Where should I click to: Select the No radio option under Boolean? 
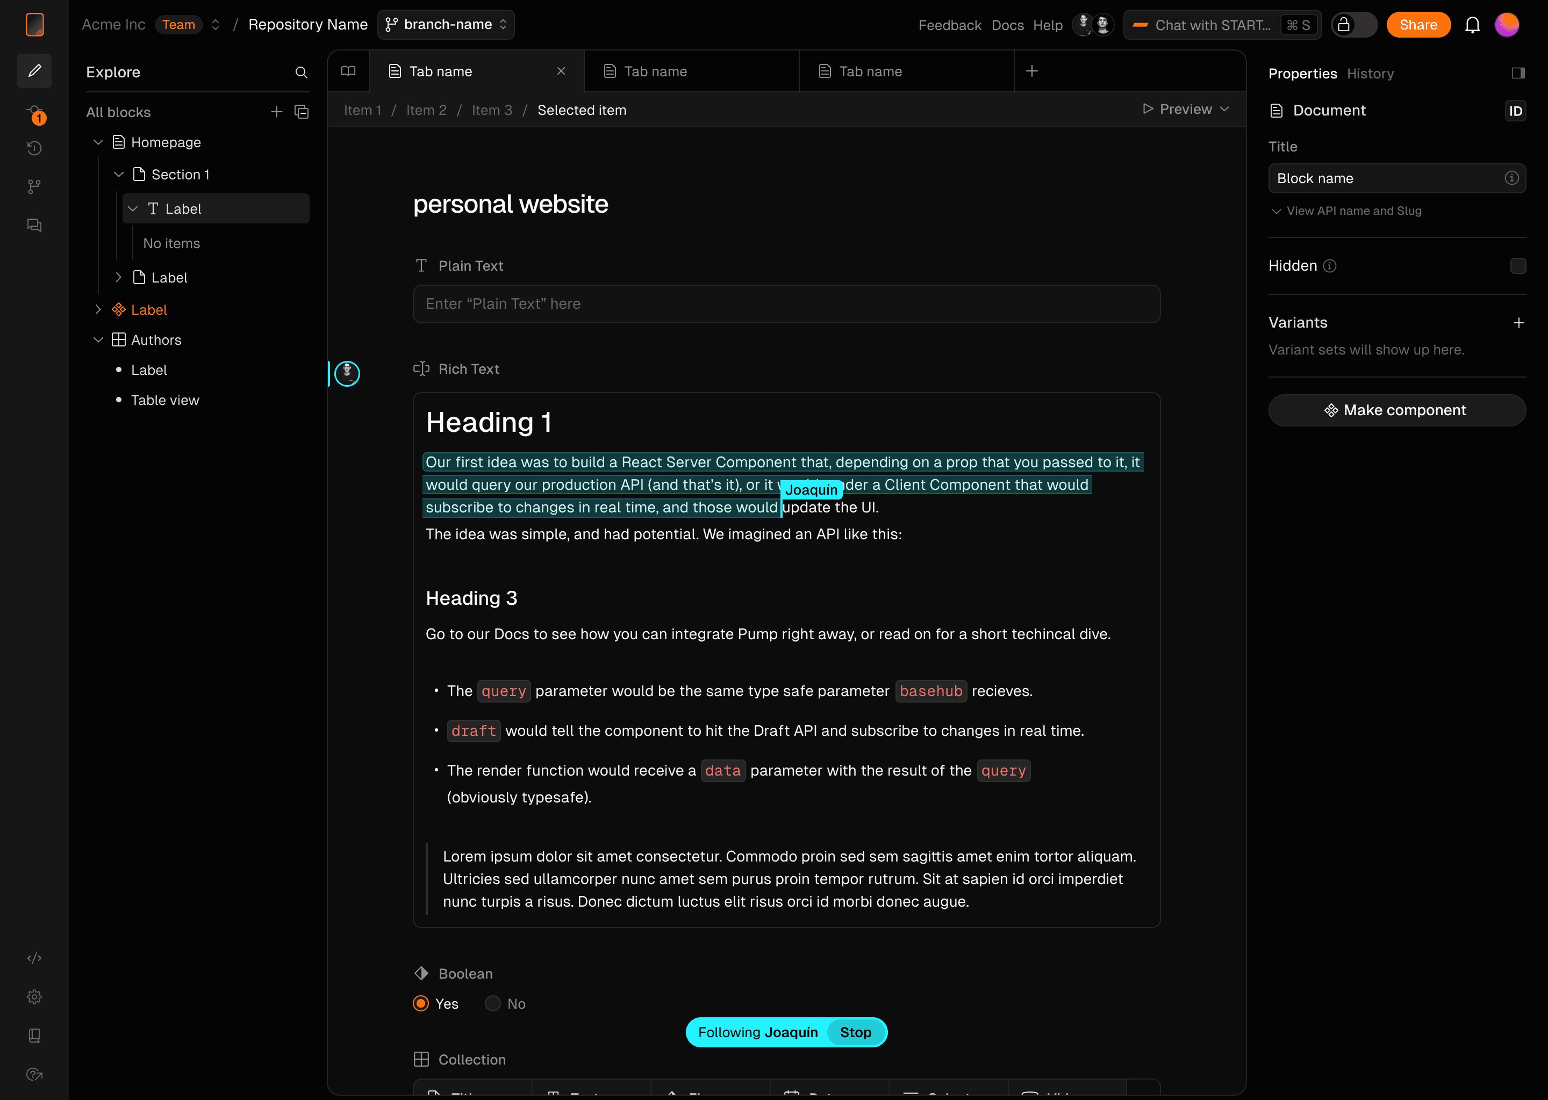(x=493, y=1003)
